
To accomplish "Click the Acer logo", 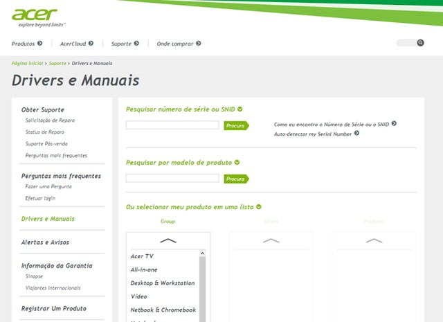I will (35, 15).
